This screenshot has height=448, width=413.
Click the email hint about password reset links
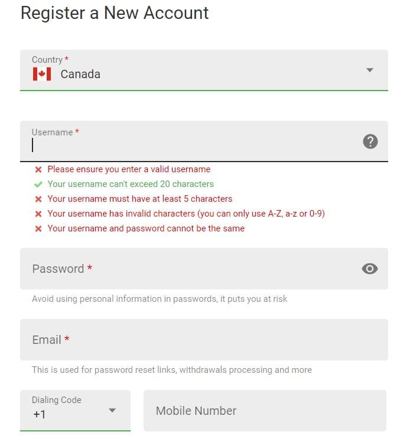[171, 370]
